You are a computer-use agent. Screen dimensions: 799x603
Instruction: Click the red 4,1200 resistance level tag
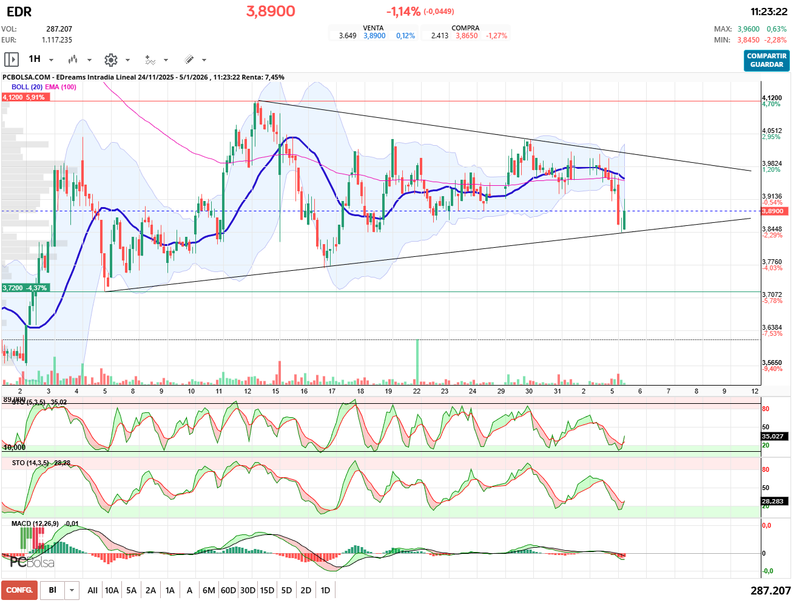tap(24, 97)
